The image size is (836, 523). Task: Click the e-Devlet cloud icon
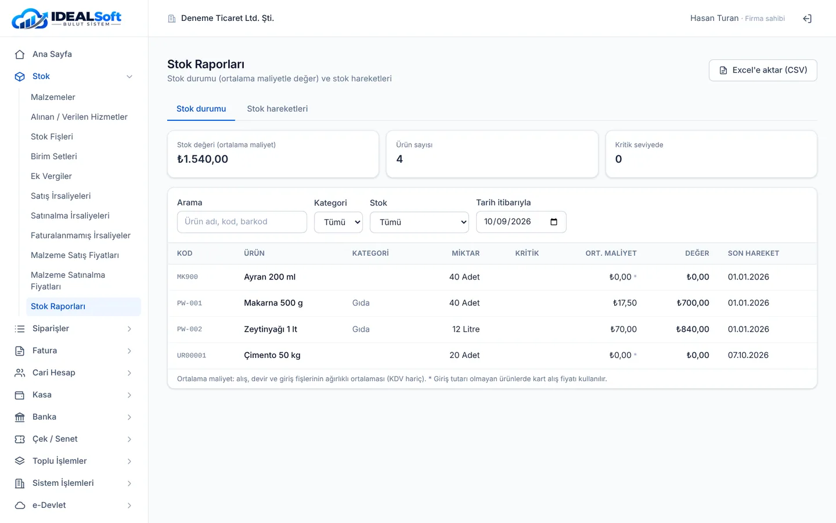(x=20, y=506)
